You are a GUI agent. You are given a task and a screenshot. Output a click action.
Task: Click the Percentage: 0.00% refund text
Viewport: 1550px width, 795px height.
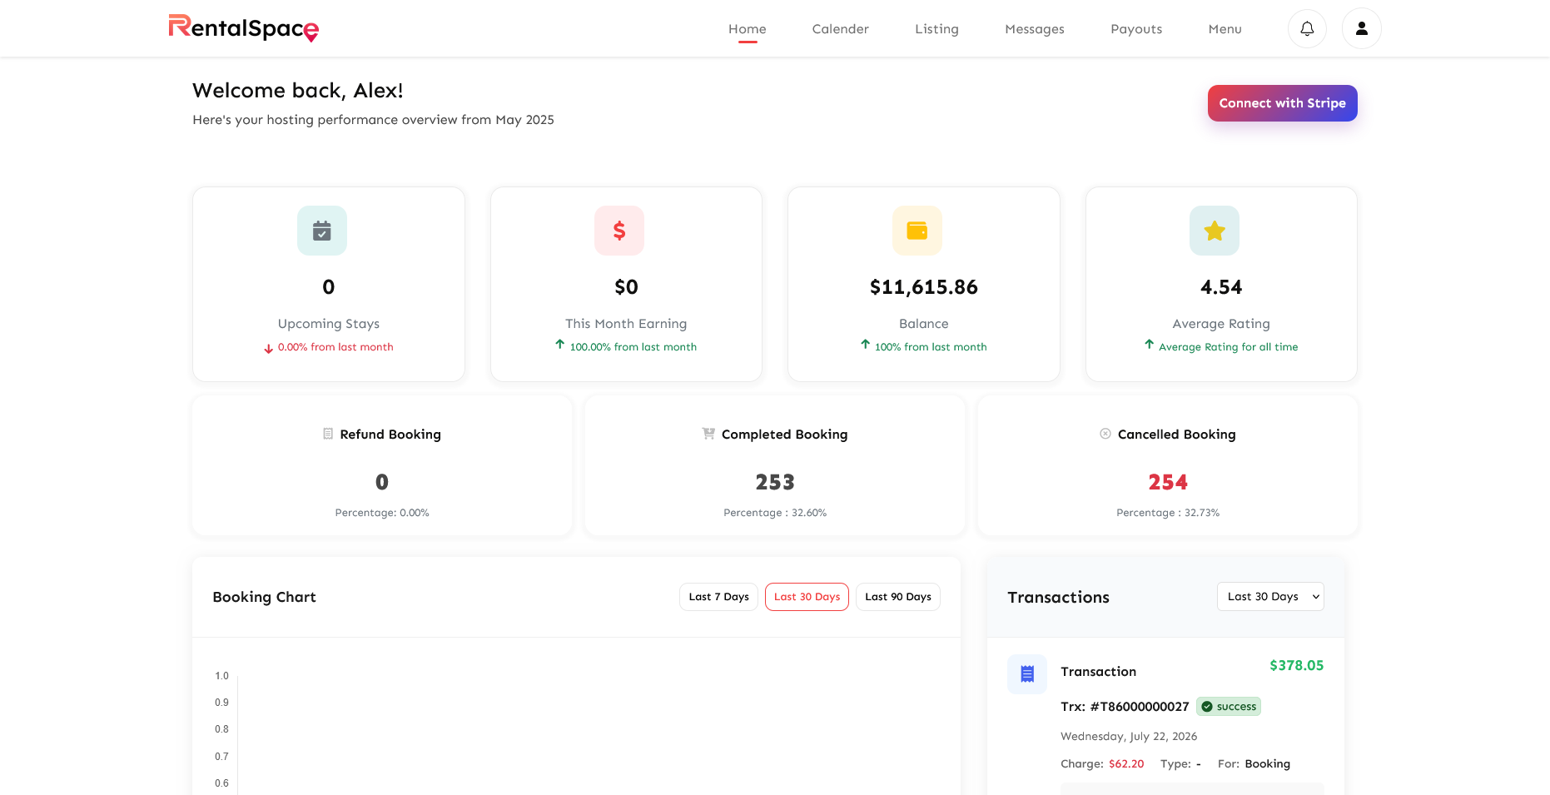(x=382, y=513)
